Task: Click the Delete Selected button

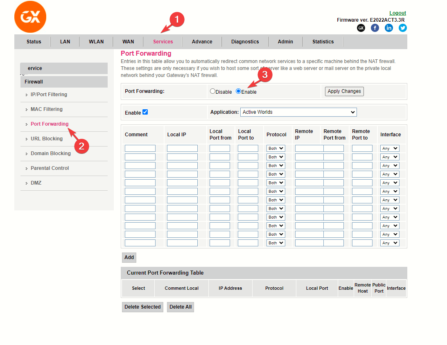Action: (142, 307)
